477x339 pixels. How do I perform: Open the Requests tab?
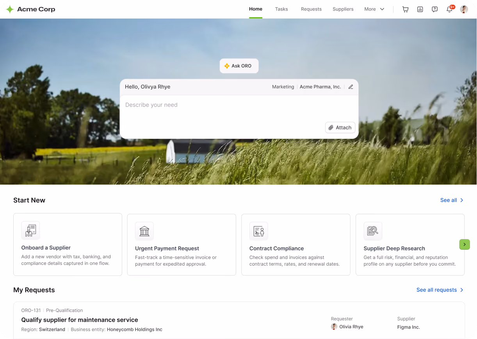(311, 9)
